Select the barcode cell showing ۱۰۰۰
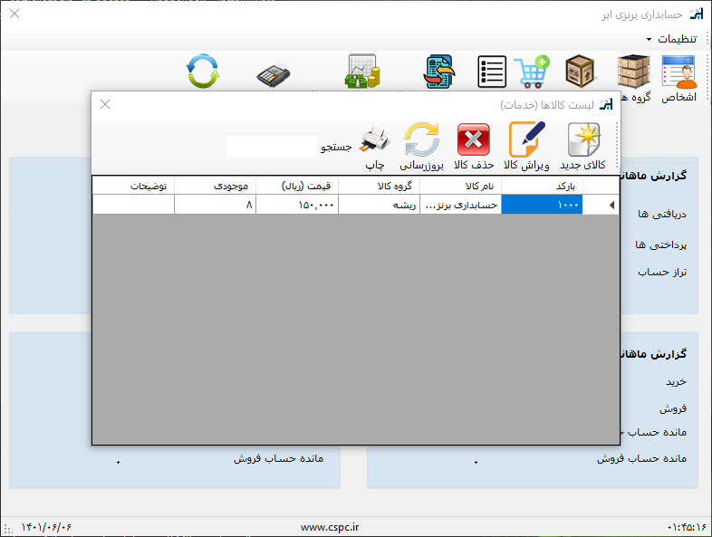The image size is (712, 537). (x=542, y=206)
